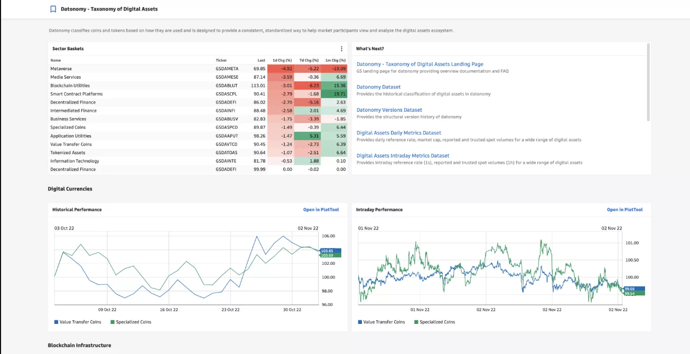Sort table by 1m Chg (%) column
This screenshot has height=354, width=690.
[335, 60]
